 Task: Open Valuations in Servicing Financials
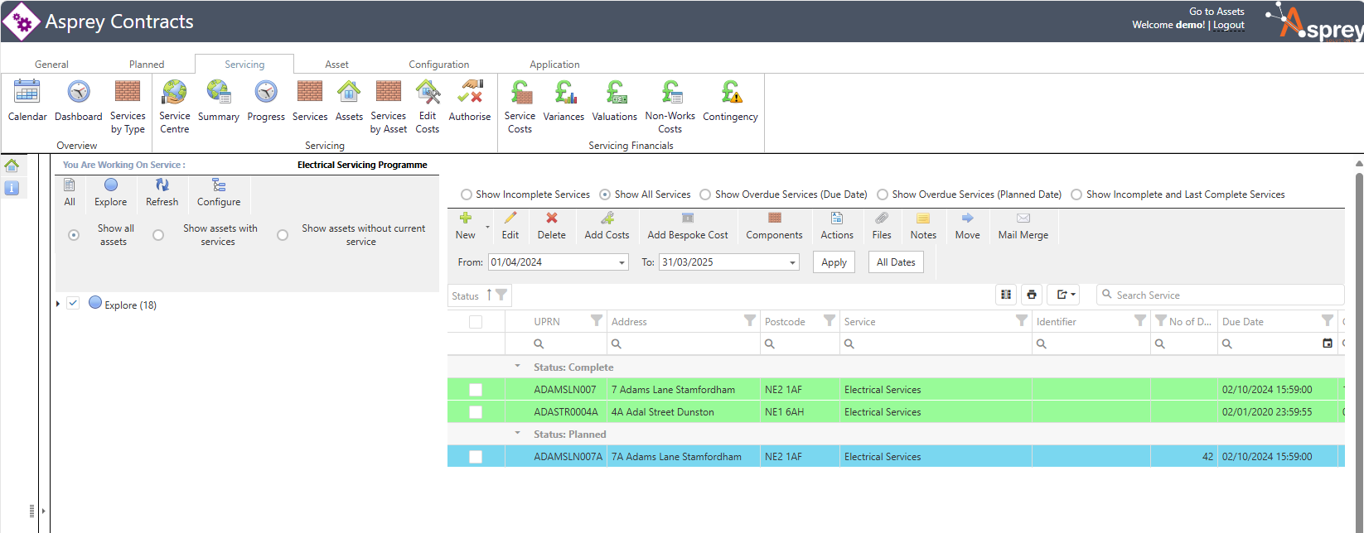(614, 101)
